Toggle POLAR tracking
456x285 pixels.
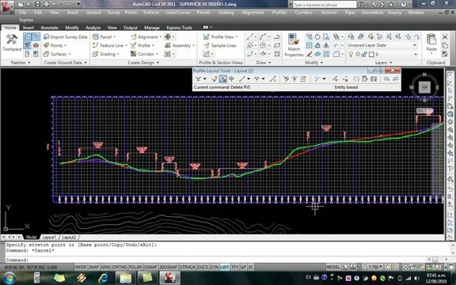pyautogui.click(x=135, y=267)
